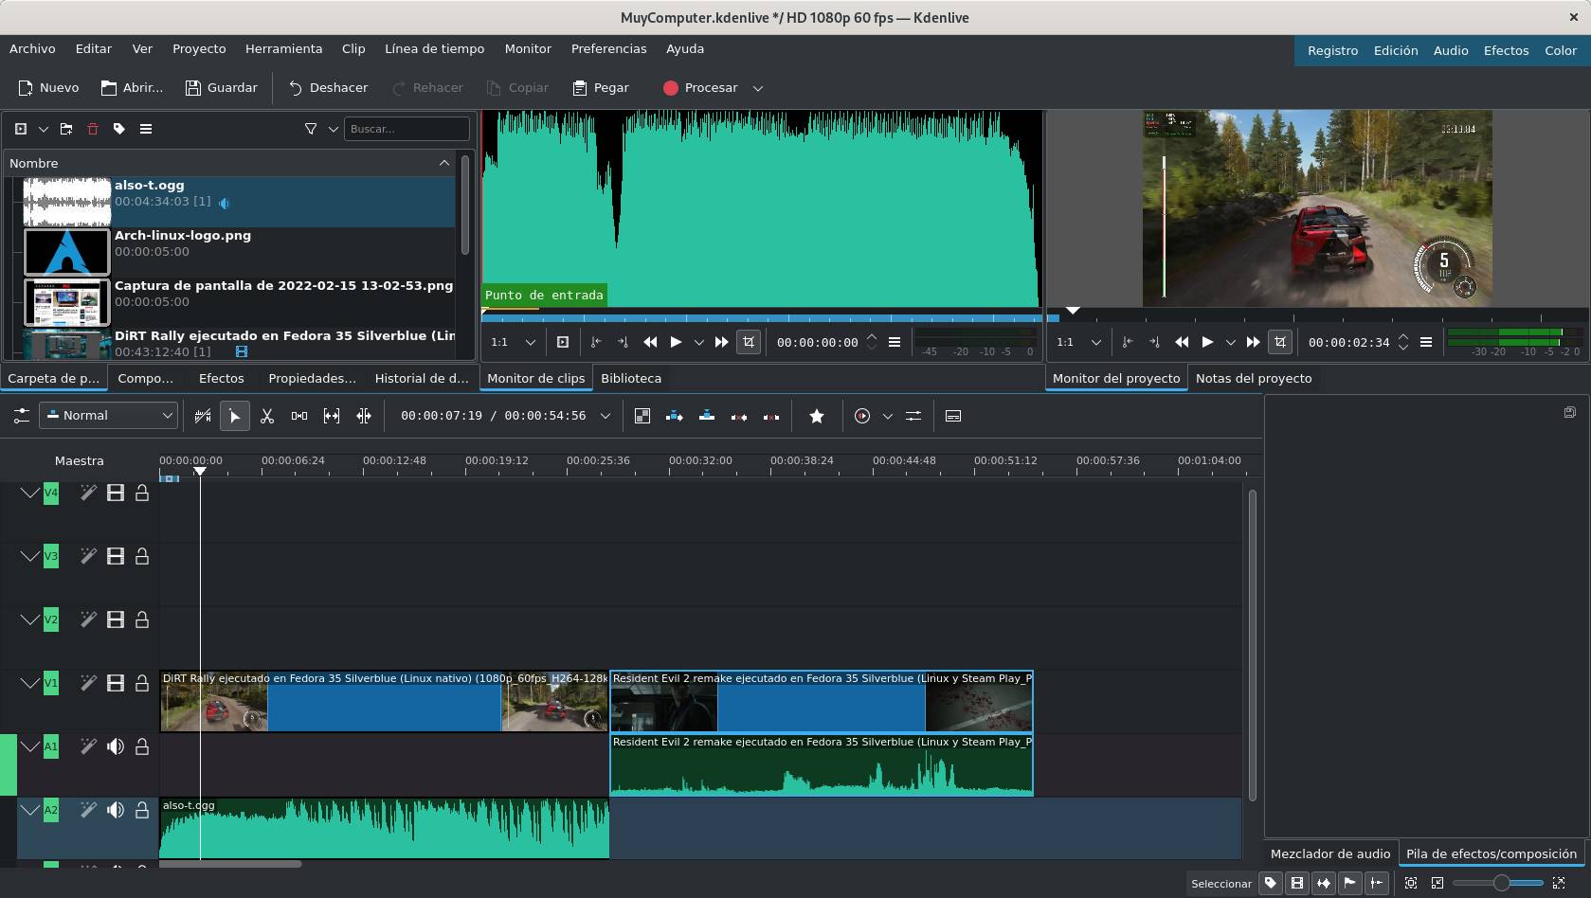Select the razor cut tool
1591x898 pixels.
coord(267,416)
